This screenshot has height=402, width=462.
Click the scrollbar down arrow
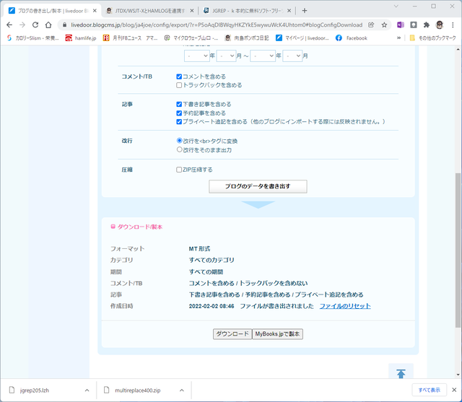458,375
